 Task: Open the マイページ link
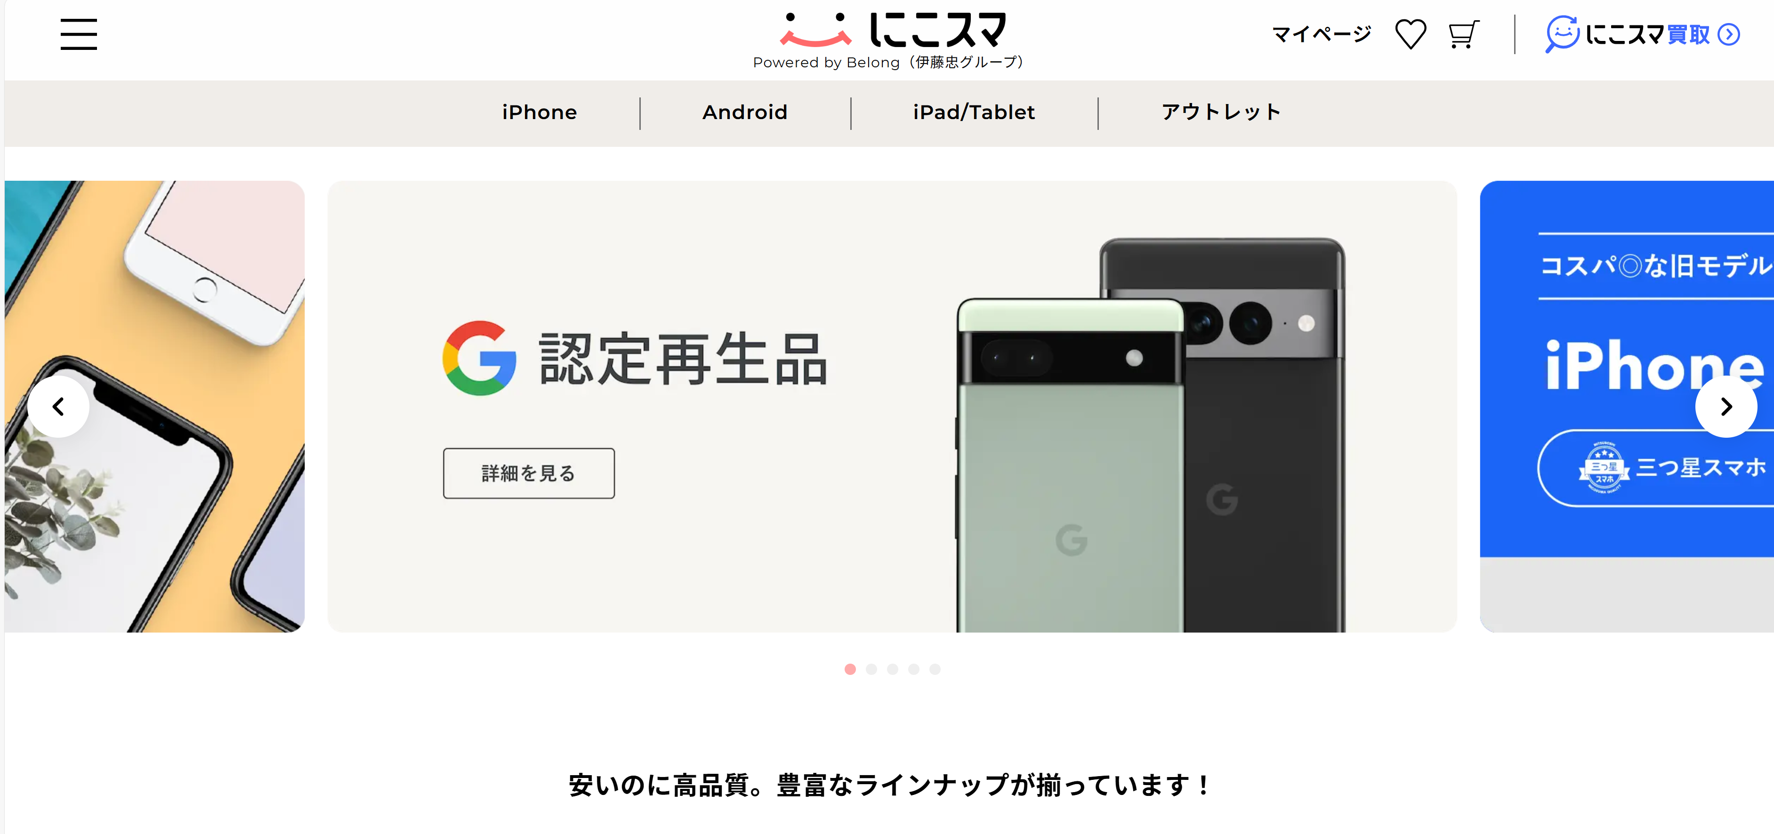tap(1322, 34)
